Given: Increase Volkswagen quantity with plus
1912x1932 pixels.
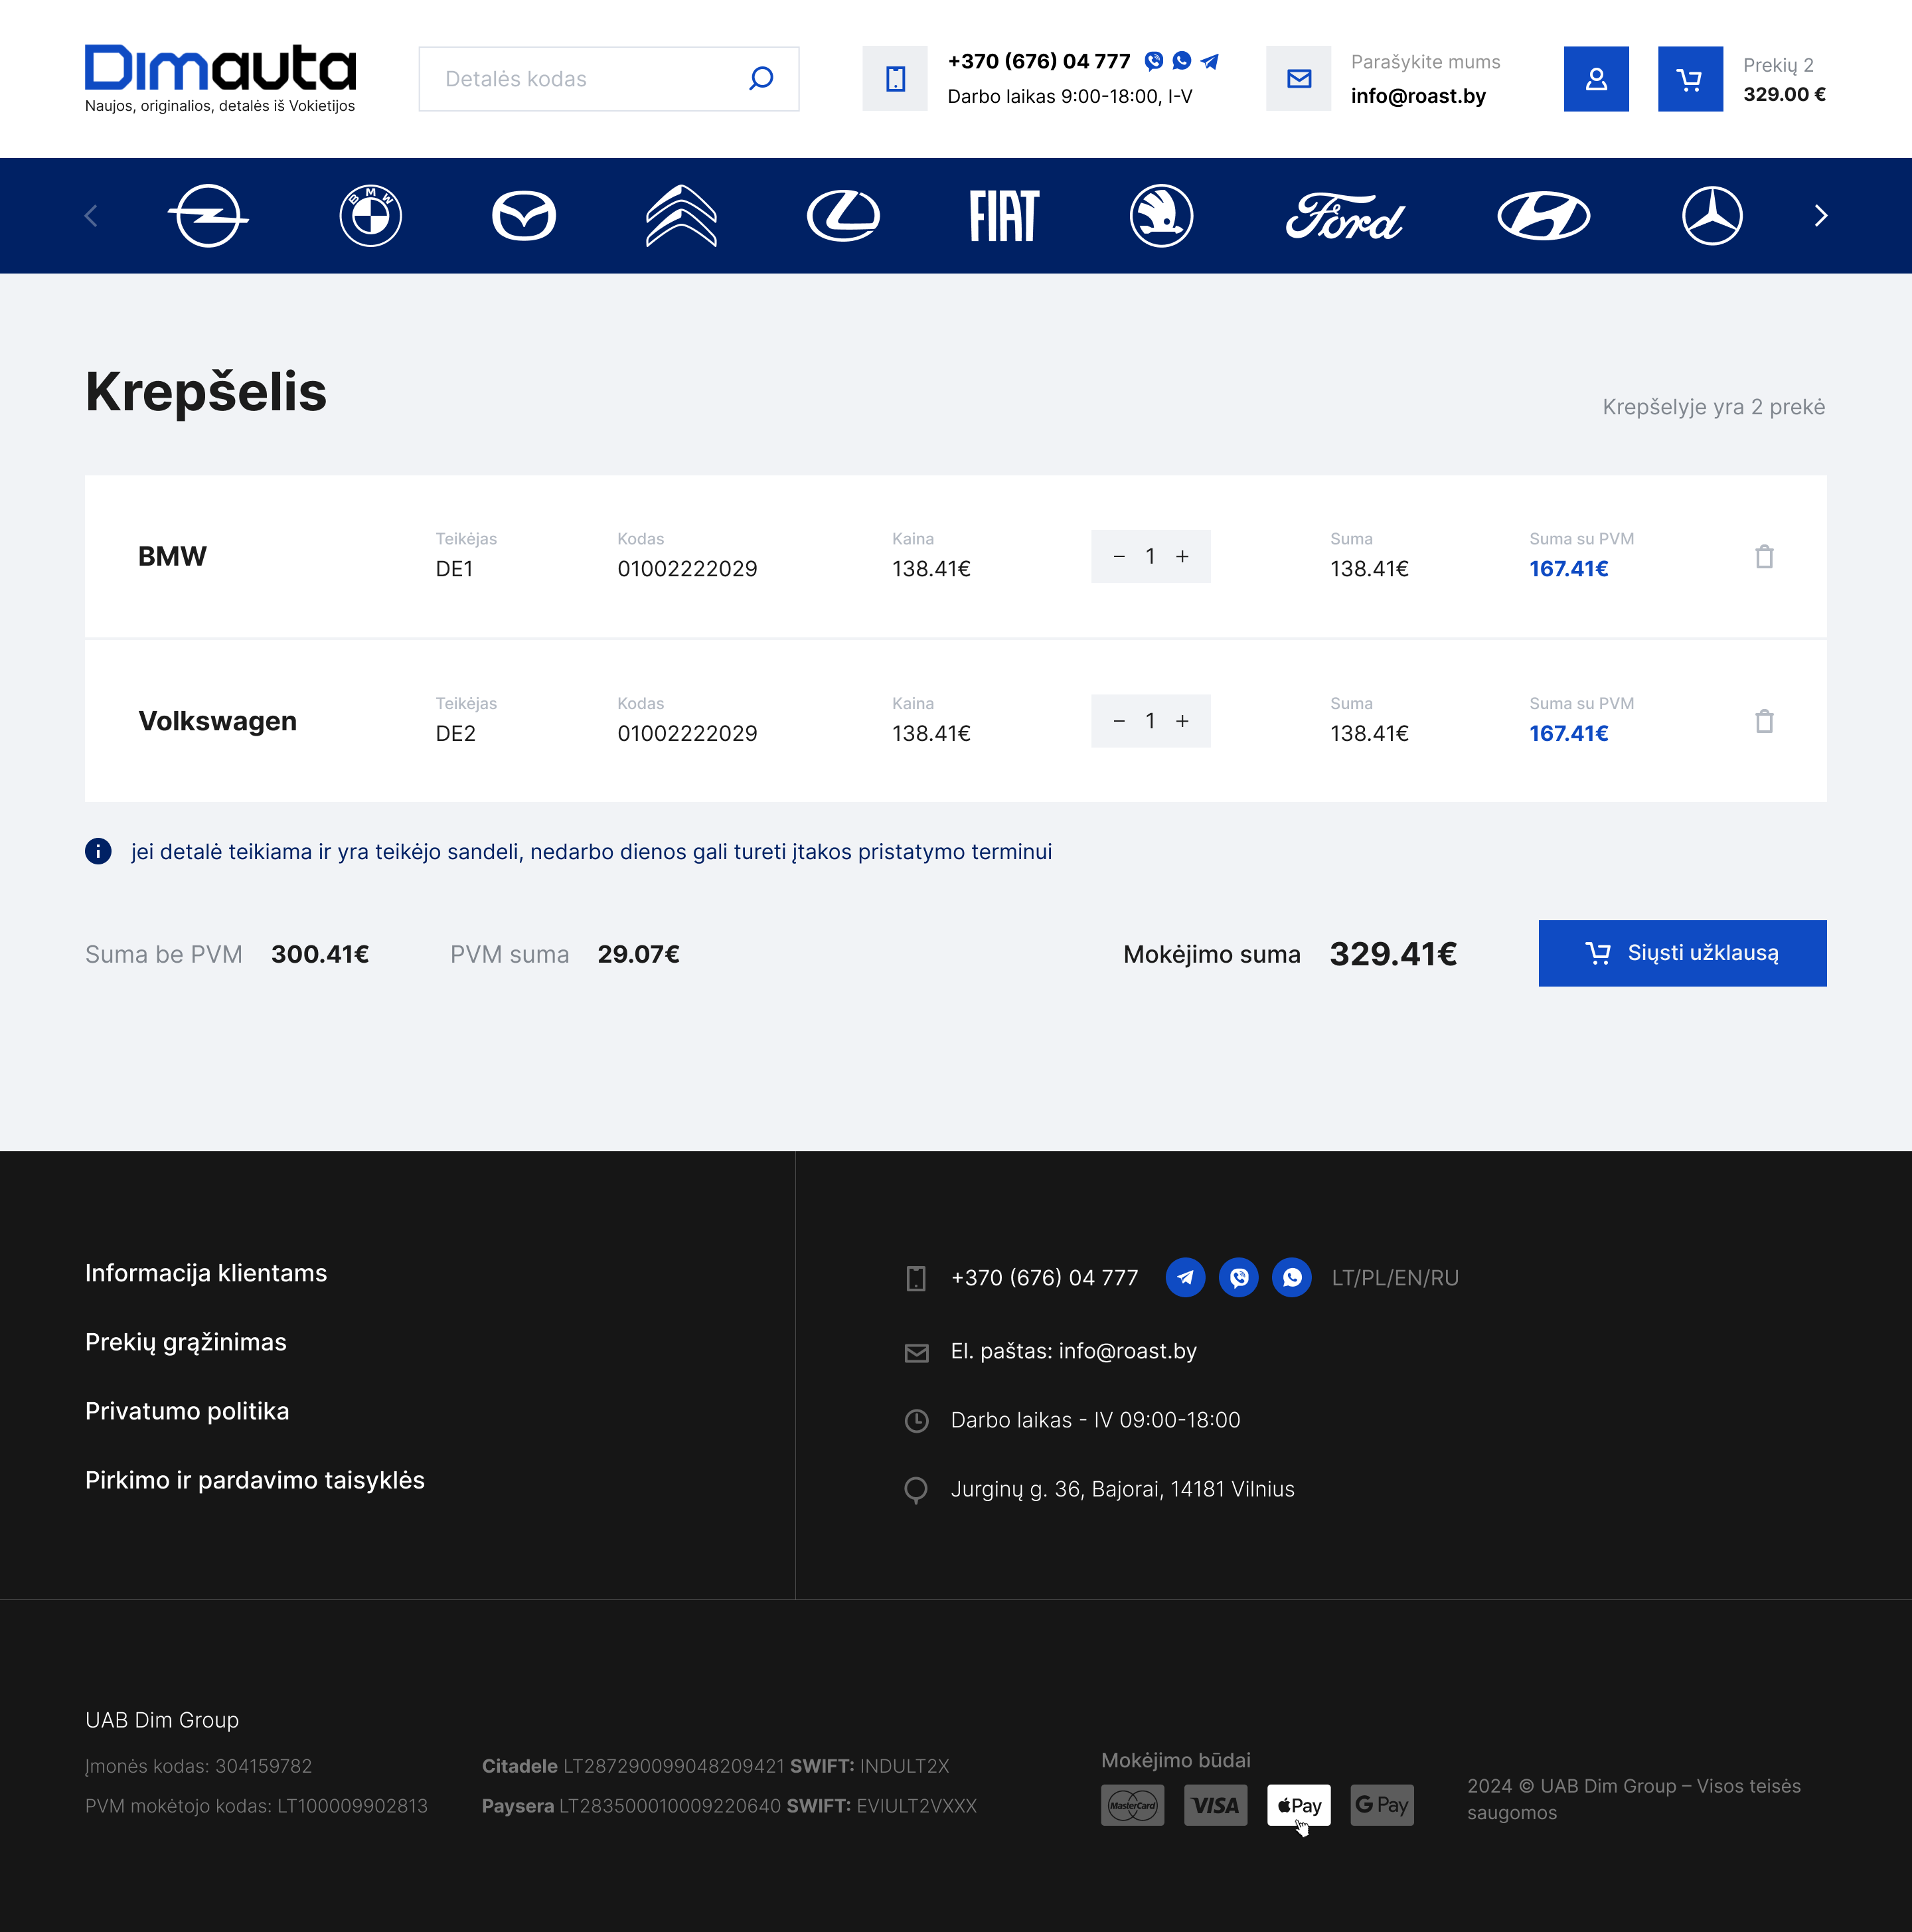Looking at the screenshot, I should [x=1182, y=721].
